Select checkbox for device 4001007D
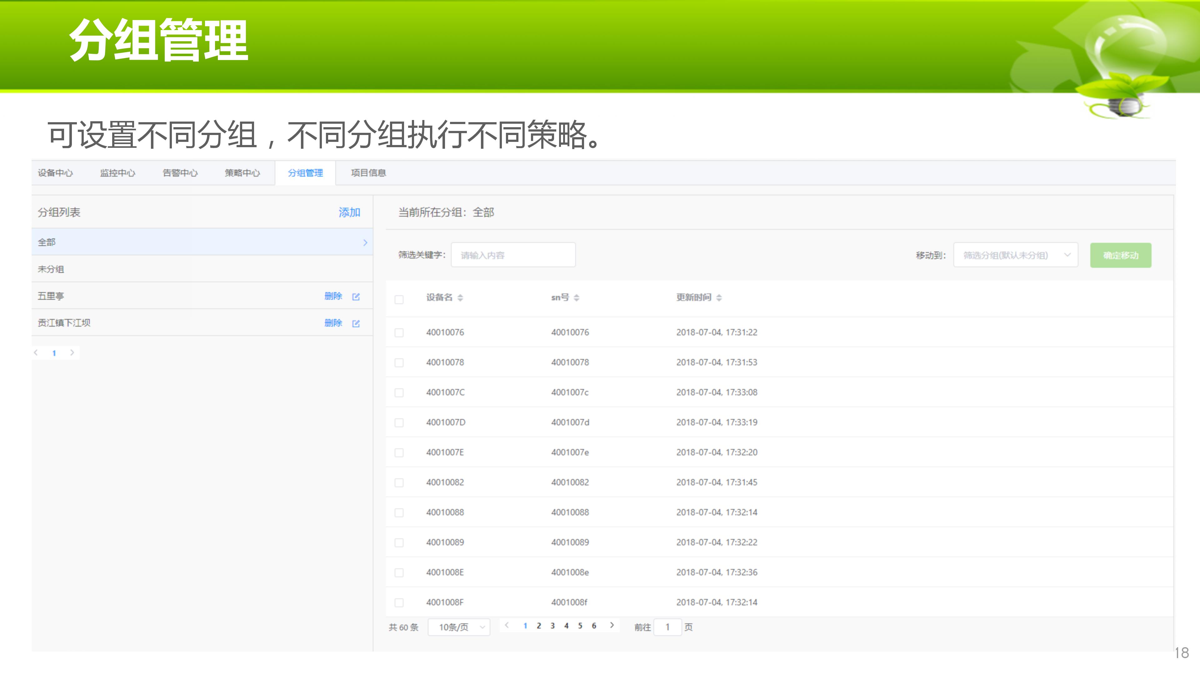 click(x=399, y=422)
